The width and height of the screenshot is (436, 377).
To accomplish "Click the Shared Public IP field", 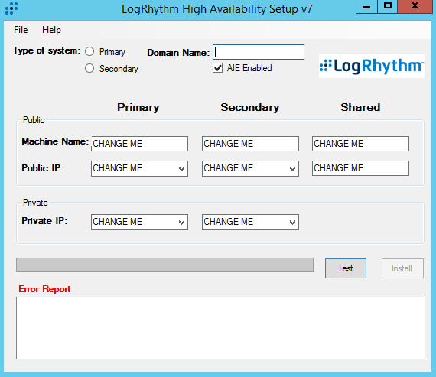I will (360, 168).
